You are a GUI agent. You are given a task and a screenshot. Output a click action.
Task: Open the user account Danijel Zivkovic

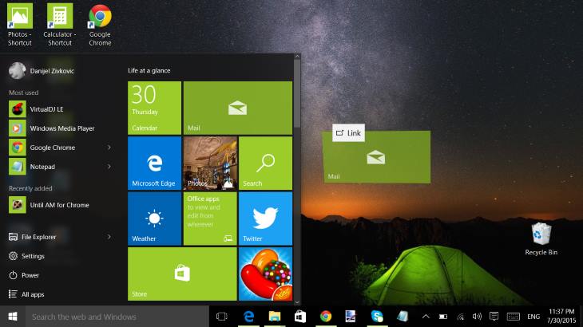[x=42, y=70]
